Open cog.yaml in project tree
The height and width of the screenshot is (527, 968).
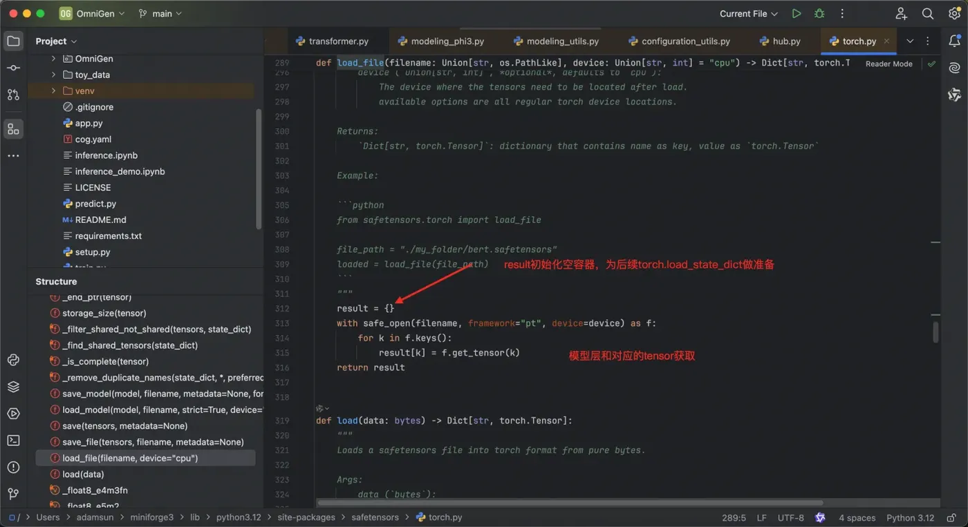pos(93,139)
